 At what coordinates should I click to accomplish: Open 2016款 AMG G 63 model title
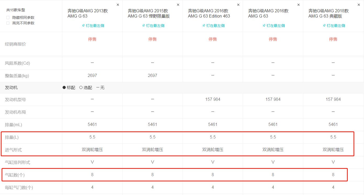pos(268,13)
